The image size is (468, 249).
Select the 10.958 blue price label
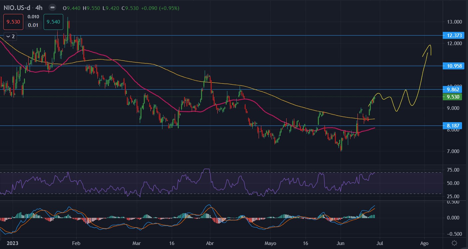coord(453,66)
